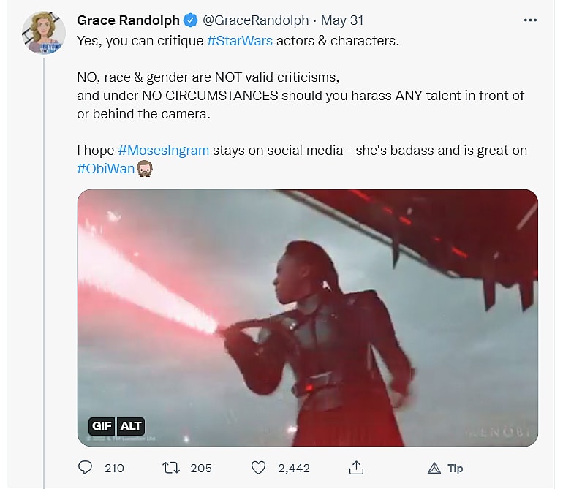Open the share tweet icon
563x489 pixels.
(x=357, y=468)
